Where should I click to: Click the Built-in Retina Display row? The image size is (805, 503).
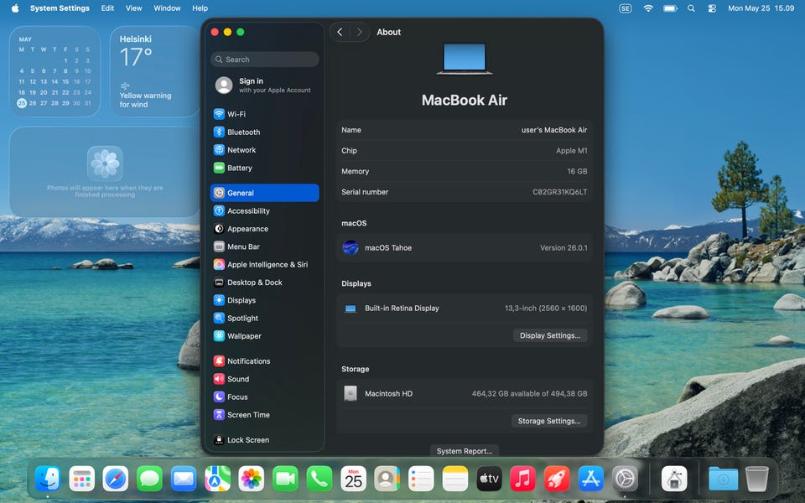[x=464, y=309]
